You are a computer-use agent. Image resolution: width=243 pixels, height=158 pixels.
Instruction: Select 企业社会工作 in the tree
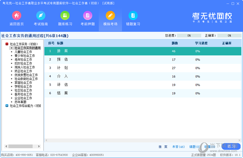(23, 98)
